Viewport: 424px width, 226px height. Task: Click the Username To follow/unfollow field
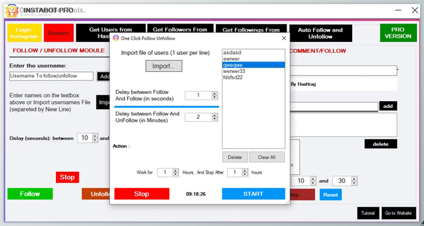51,76
